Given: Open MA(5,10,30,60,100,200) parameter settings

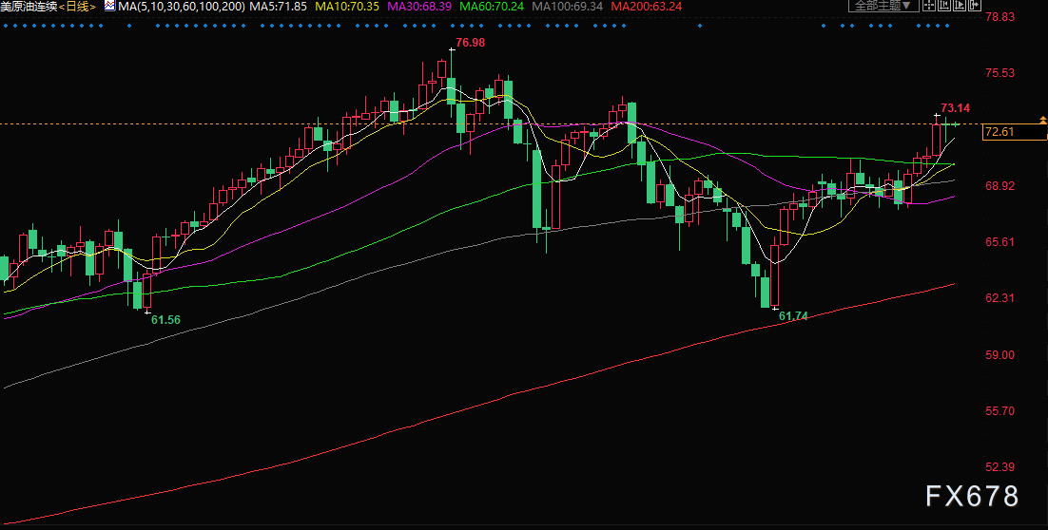Looking at the screenshot, I should click(181, 6).
